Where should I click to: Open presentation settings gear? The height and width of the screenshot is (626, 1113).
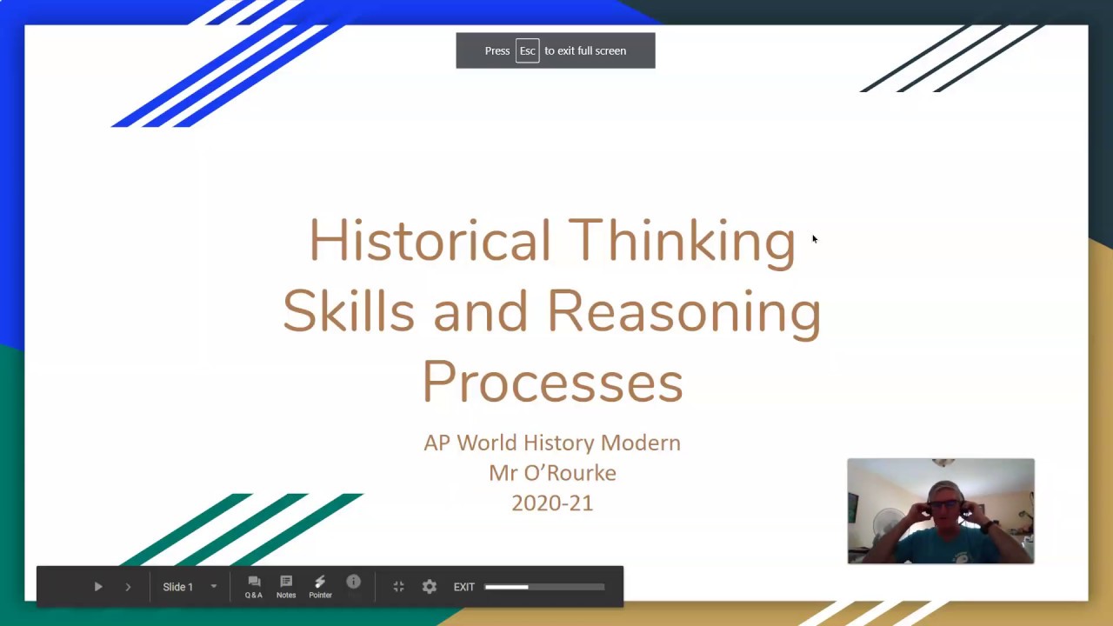pyautogui.click(x=430, y=587)
